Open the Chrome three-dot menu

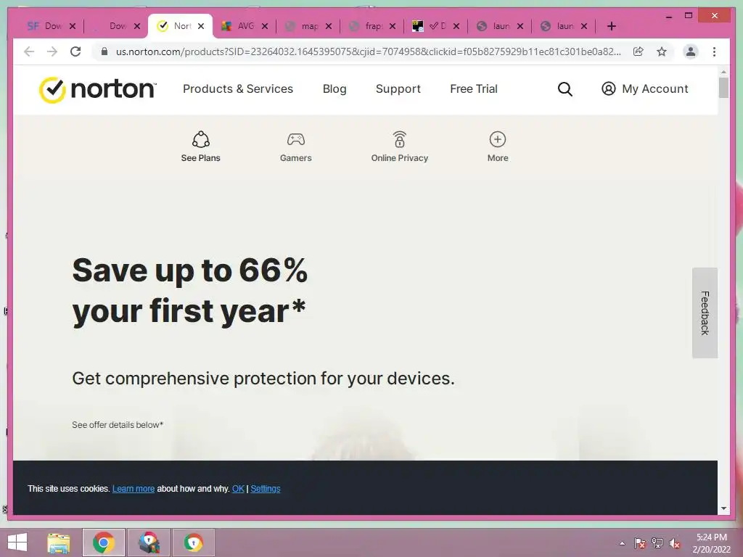point(714,51)
